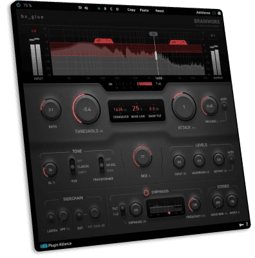The image size is (255, 258).
Task: Click the redo arrow icon
Action: click(x=87, y=8)
